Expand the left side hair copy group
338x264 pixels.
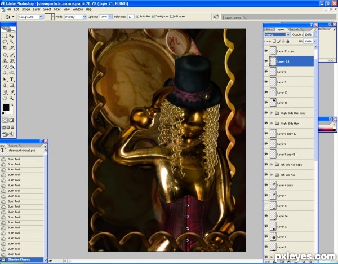[x=272, y=165]
